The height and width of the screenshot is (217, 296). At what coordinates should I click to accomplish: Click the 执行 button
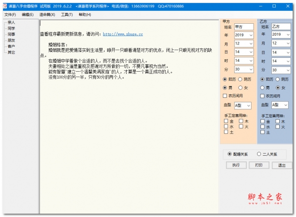pos(236,165)
